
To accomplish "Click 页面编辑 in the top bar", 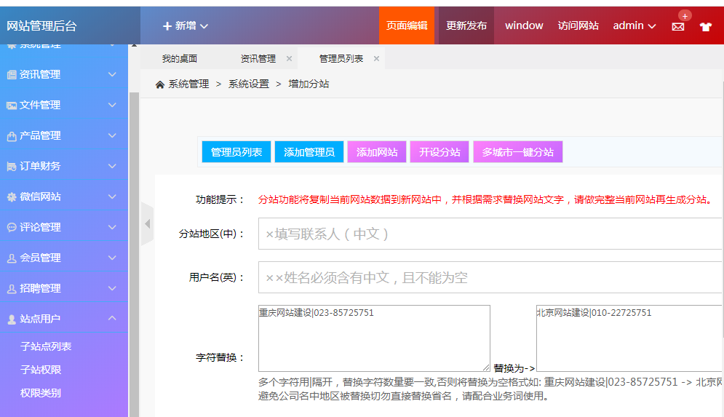I will coord(407,25).
